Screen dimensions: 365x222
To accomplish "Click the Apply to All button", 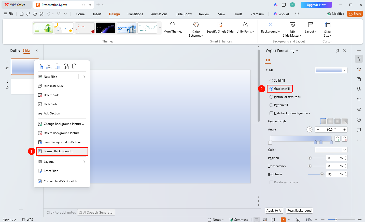I will tap(274, 211).
